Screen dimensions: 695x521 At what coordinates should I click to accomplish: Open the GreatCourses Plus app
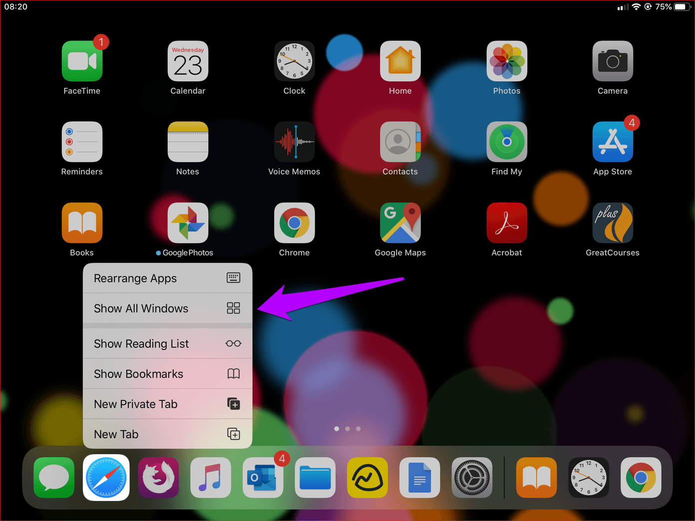tap(613, 223)
